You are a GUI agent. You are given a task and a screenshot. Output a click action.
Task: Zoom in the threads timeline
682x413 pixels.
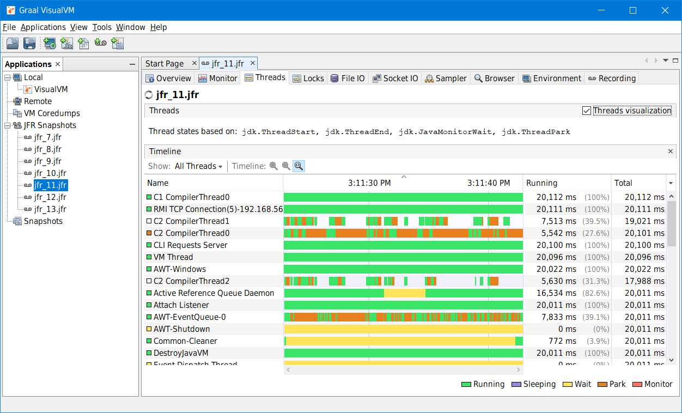pos(273,166)
